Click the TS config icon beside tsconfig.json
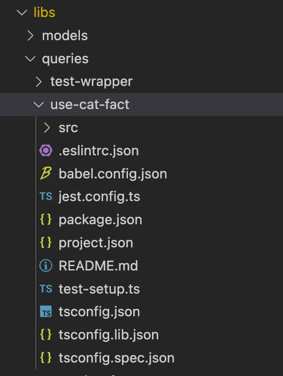The width and height of the screenshot is (283, 376). (46, 312)
